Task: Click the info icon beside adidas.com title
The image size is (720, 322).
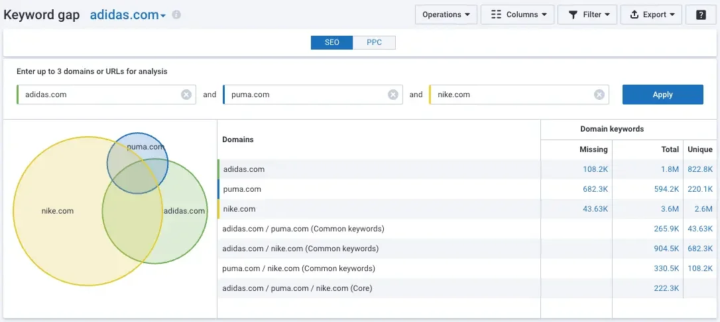Action: pyautogui.click(x=176, y=15)
